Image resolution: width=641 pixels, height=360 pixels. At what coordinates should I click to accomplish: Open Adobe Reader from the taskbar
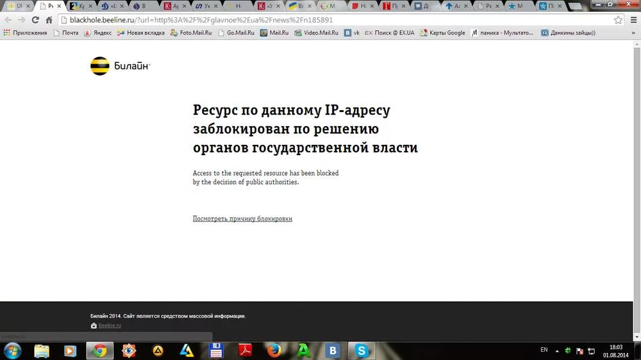click(x=246, y=351)
